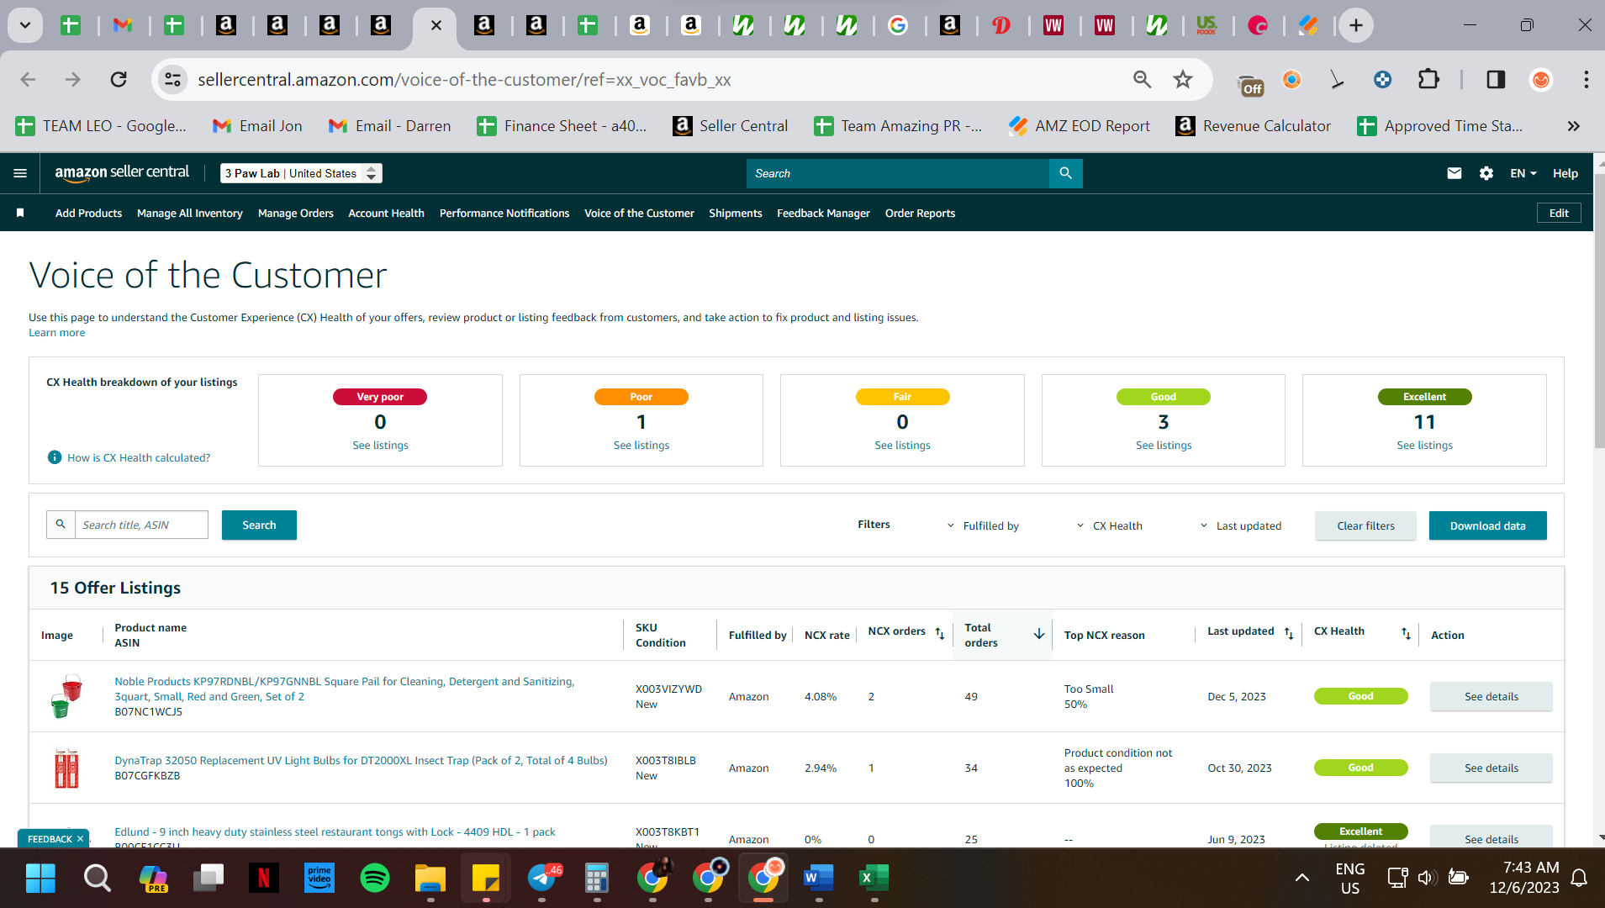See details for DynaTrap bulbs
1605x908 pixels.
click(1491, 768)
